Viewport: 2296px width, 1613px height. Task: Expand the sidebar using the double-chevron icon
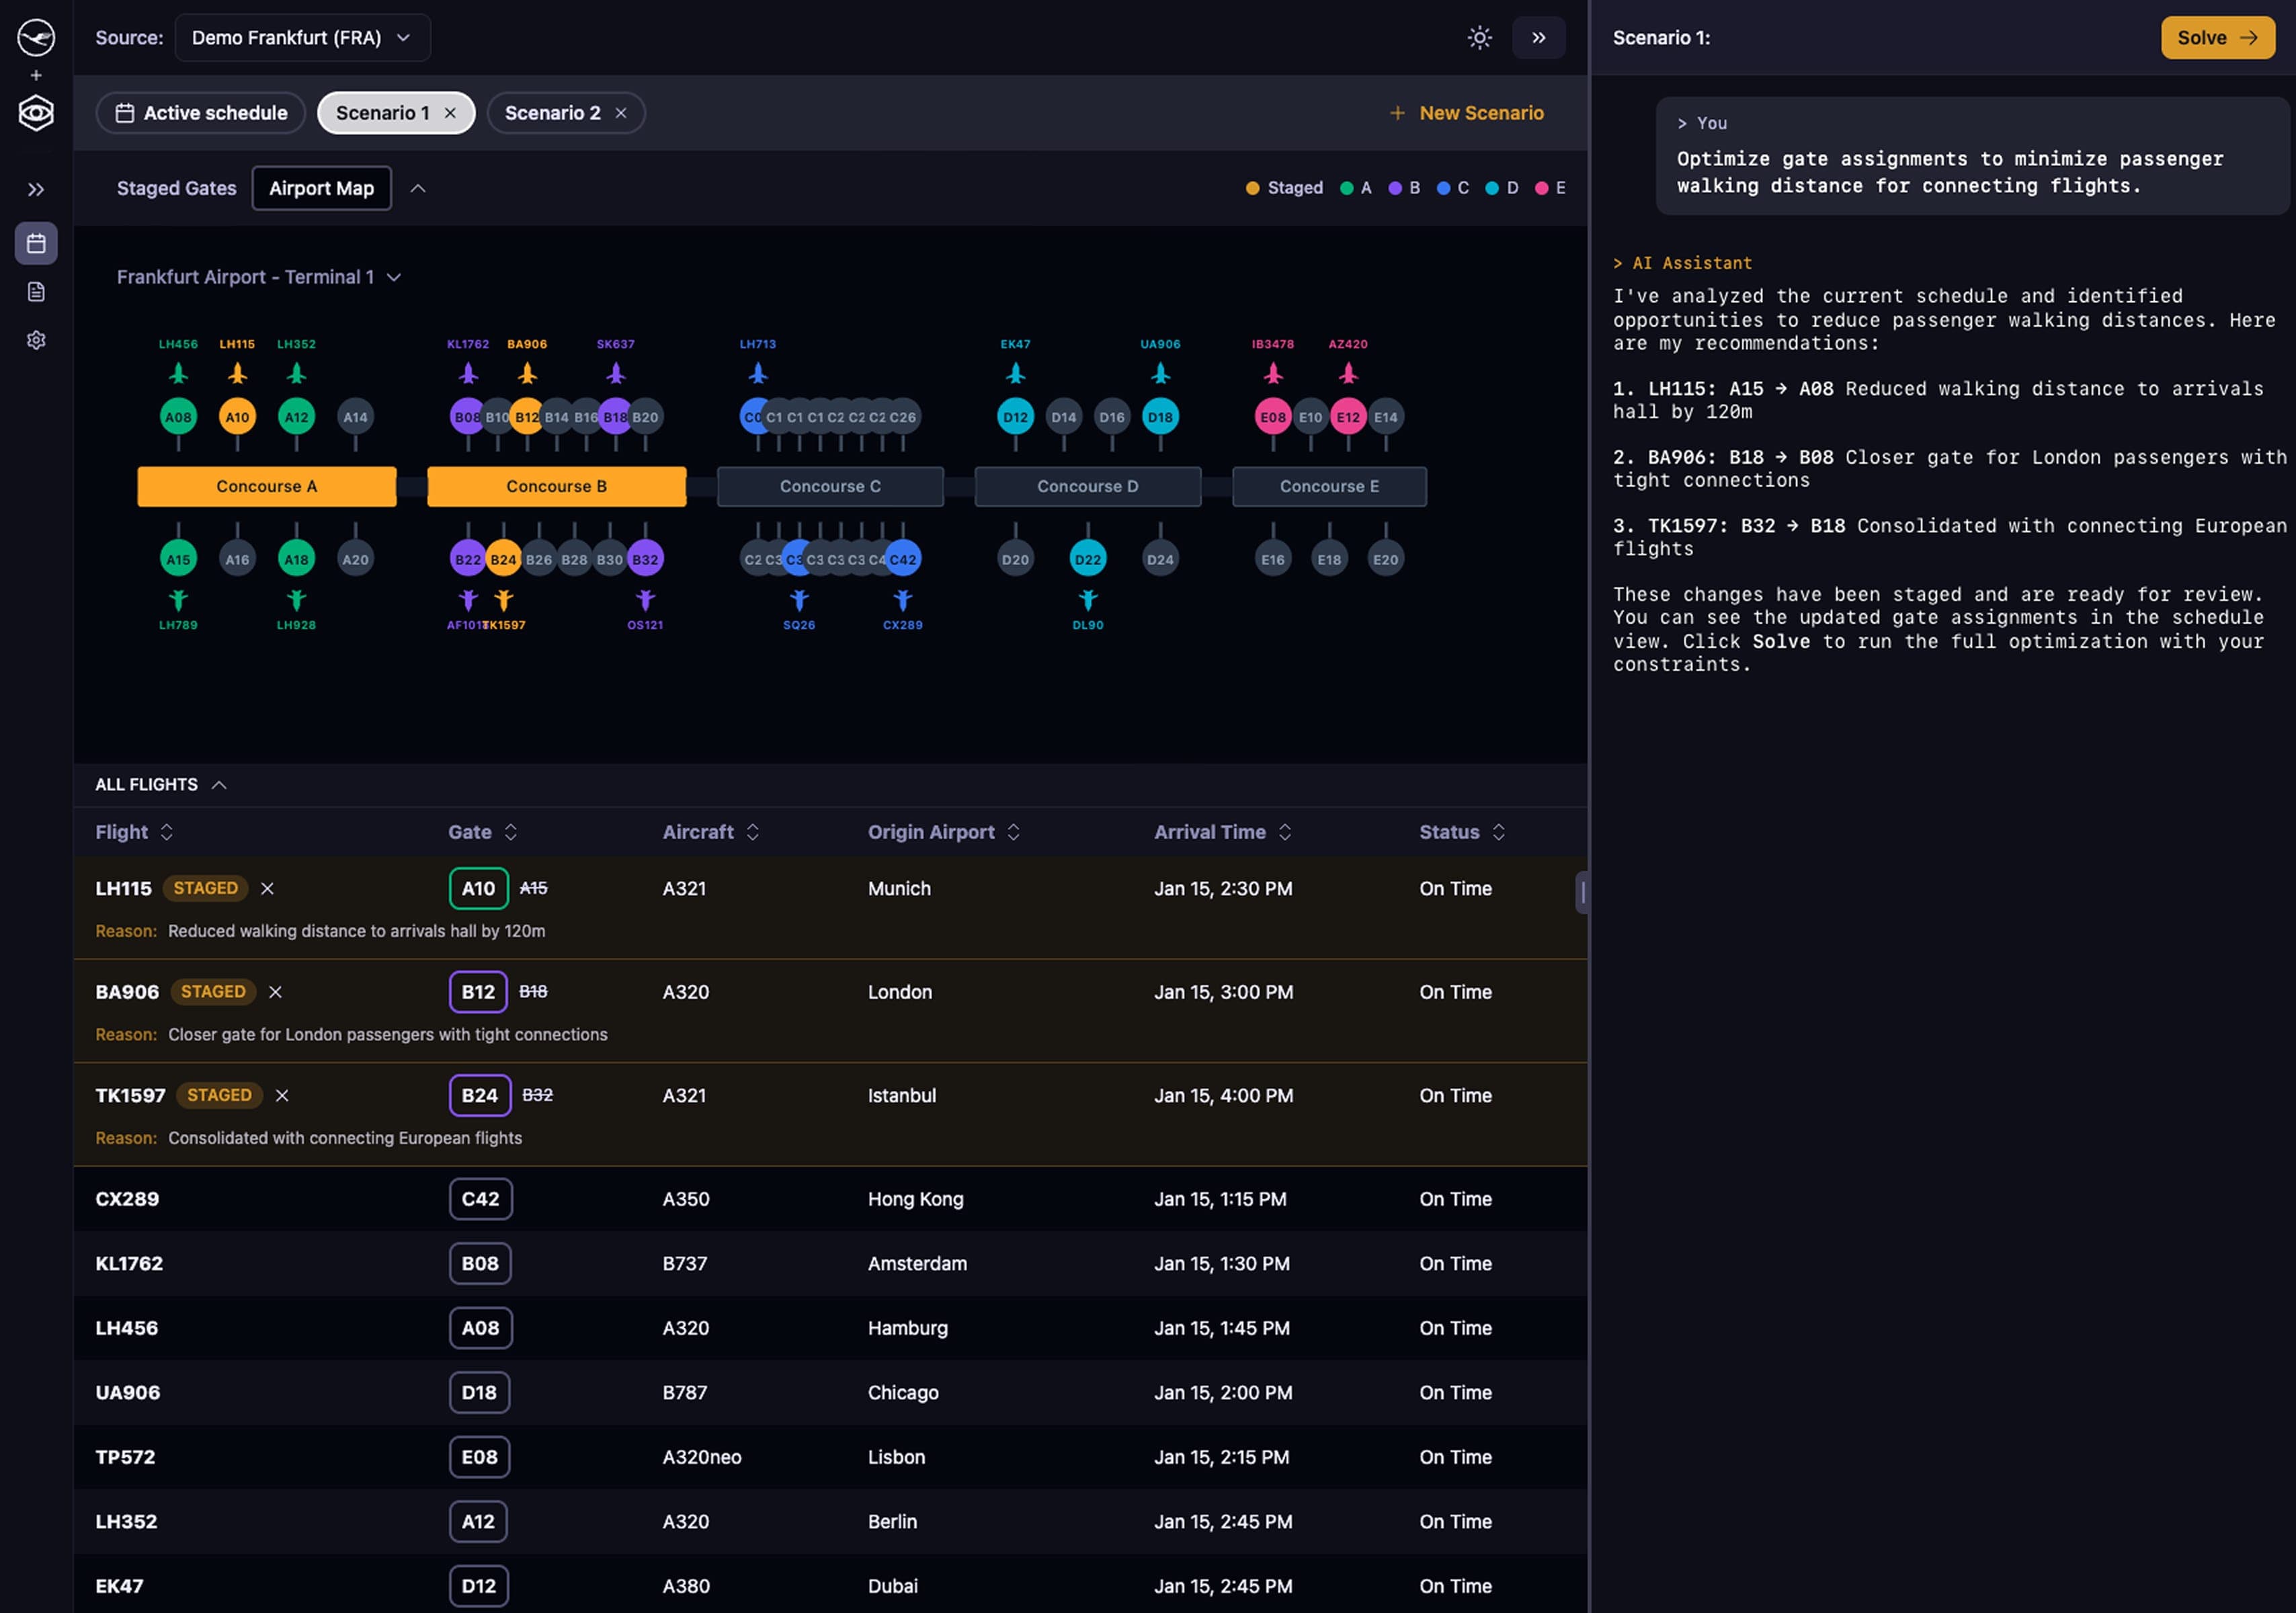[x=36, y=189]
